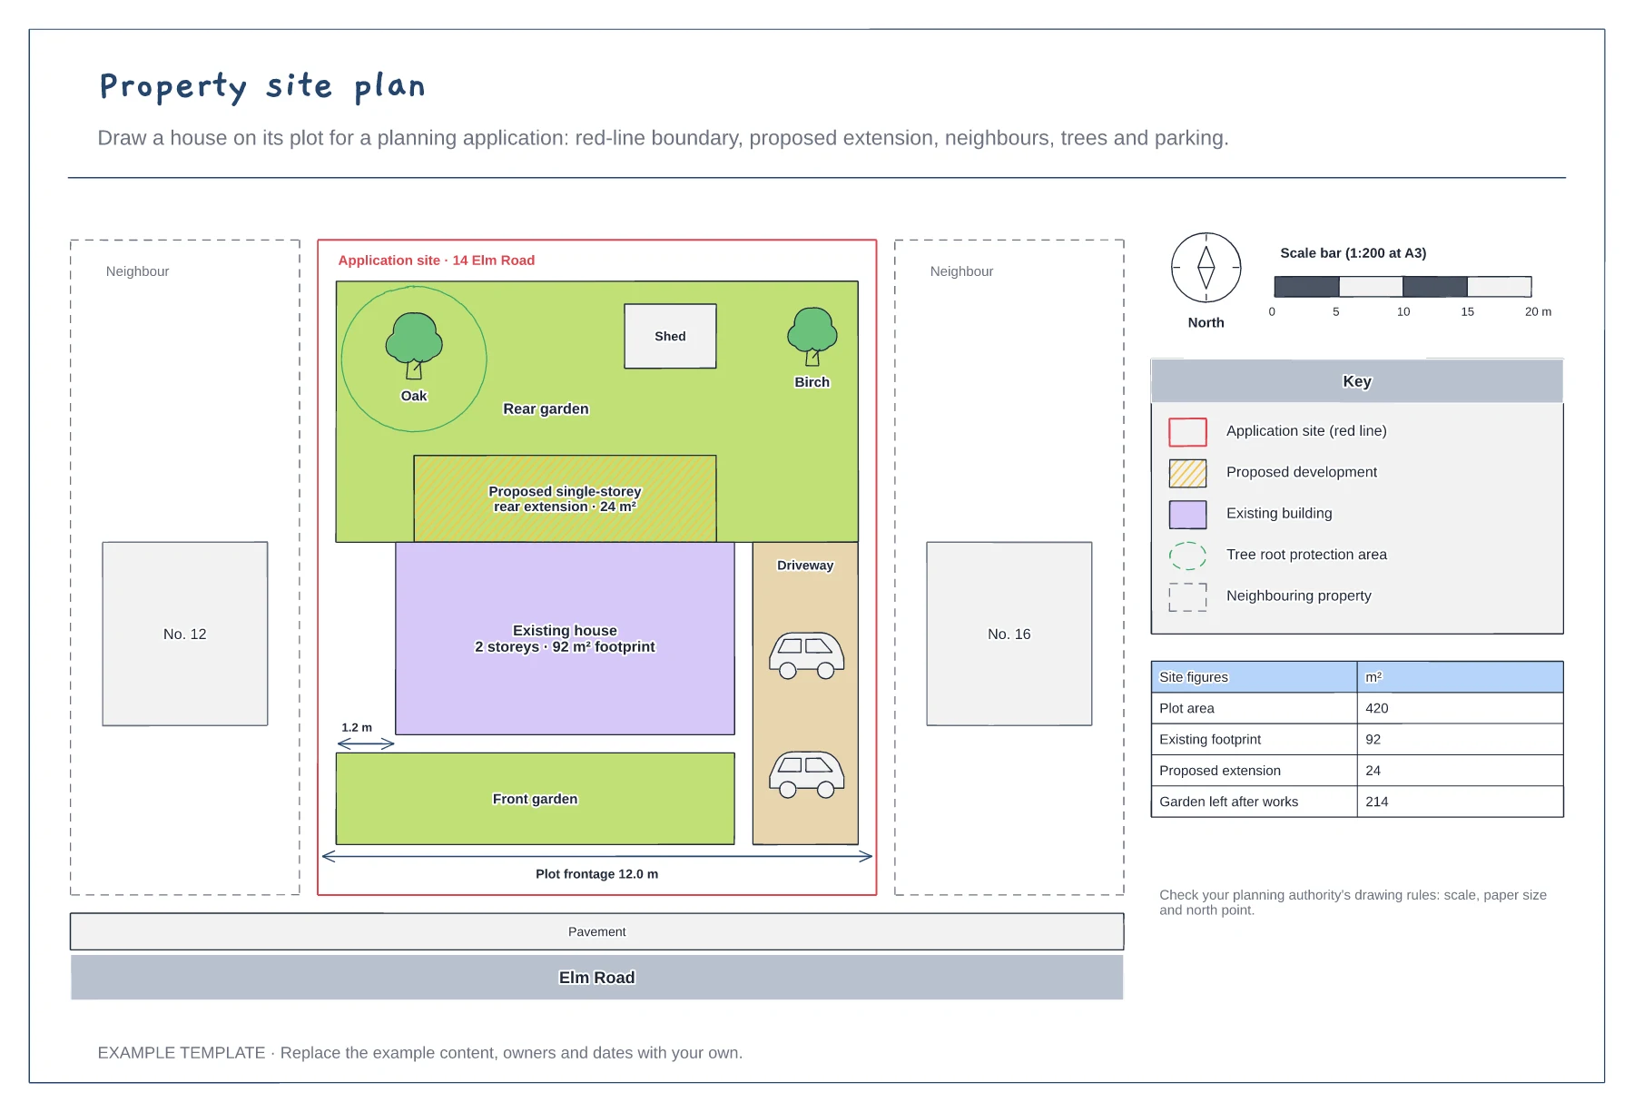Image resolution: width=1634 pixels, height=1112 pixels.
Task: Click the Scale bar (1:200 at A3) title
Action: pyautogui.click(x=1353, y=252)
